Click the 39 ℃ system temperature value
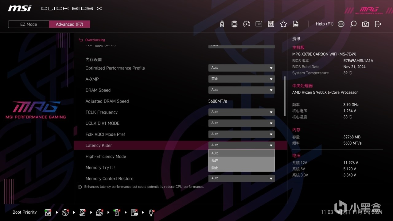Image resolution: width=393 pixels, height=221 pixels. click(x=348, y=73)
